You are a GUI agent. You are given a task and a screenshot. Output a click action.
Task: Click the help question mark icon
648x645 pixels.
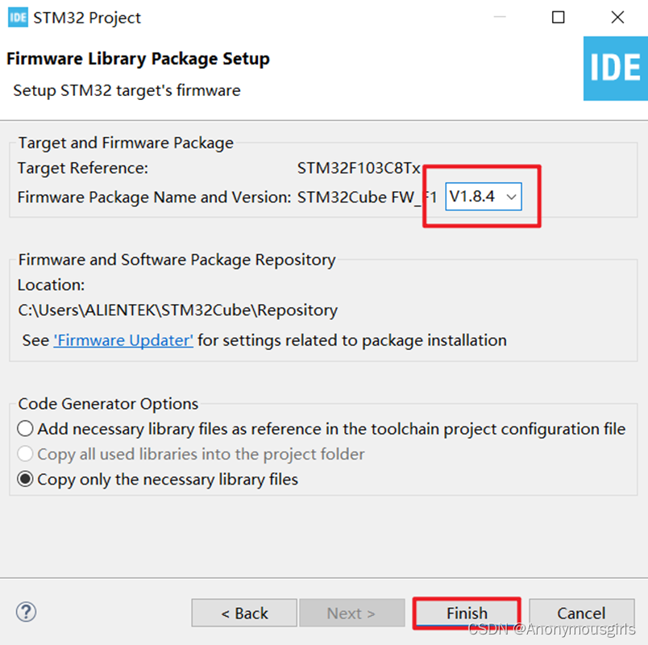click(x=26, y=613)
